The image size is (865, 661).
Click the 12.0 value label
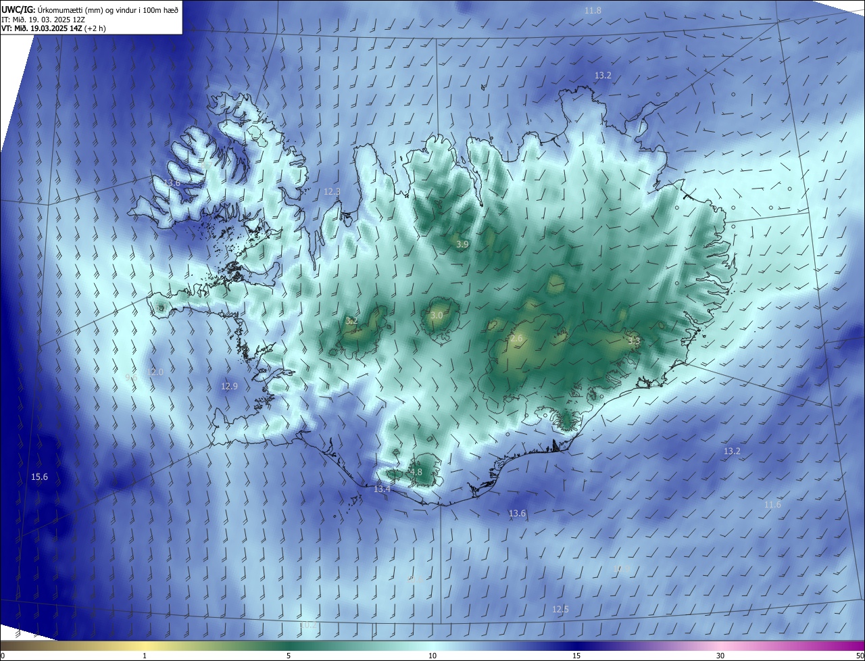(155, 372)
